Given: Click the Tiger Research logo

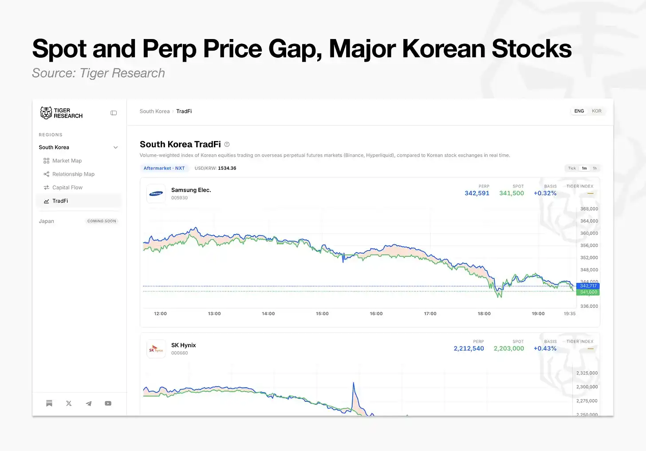Looking at the screenshot, I should pos(61,113).
